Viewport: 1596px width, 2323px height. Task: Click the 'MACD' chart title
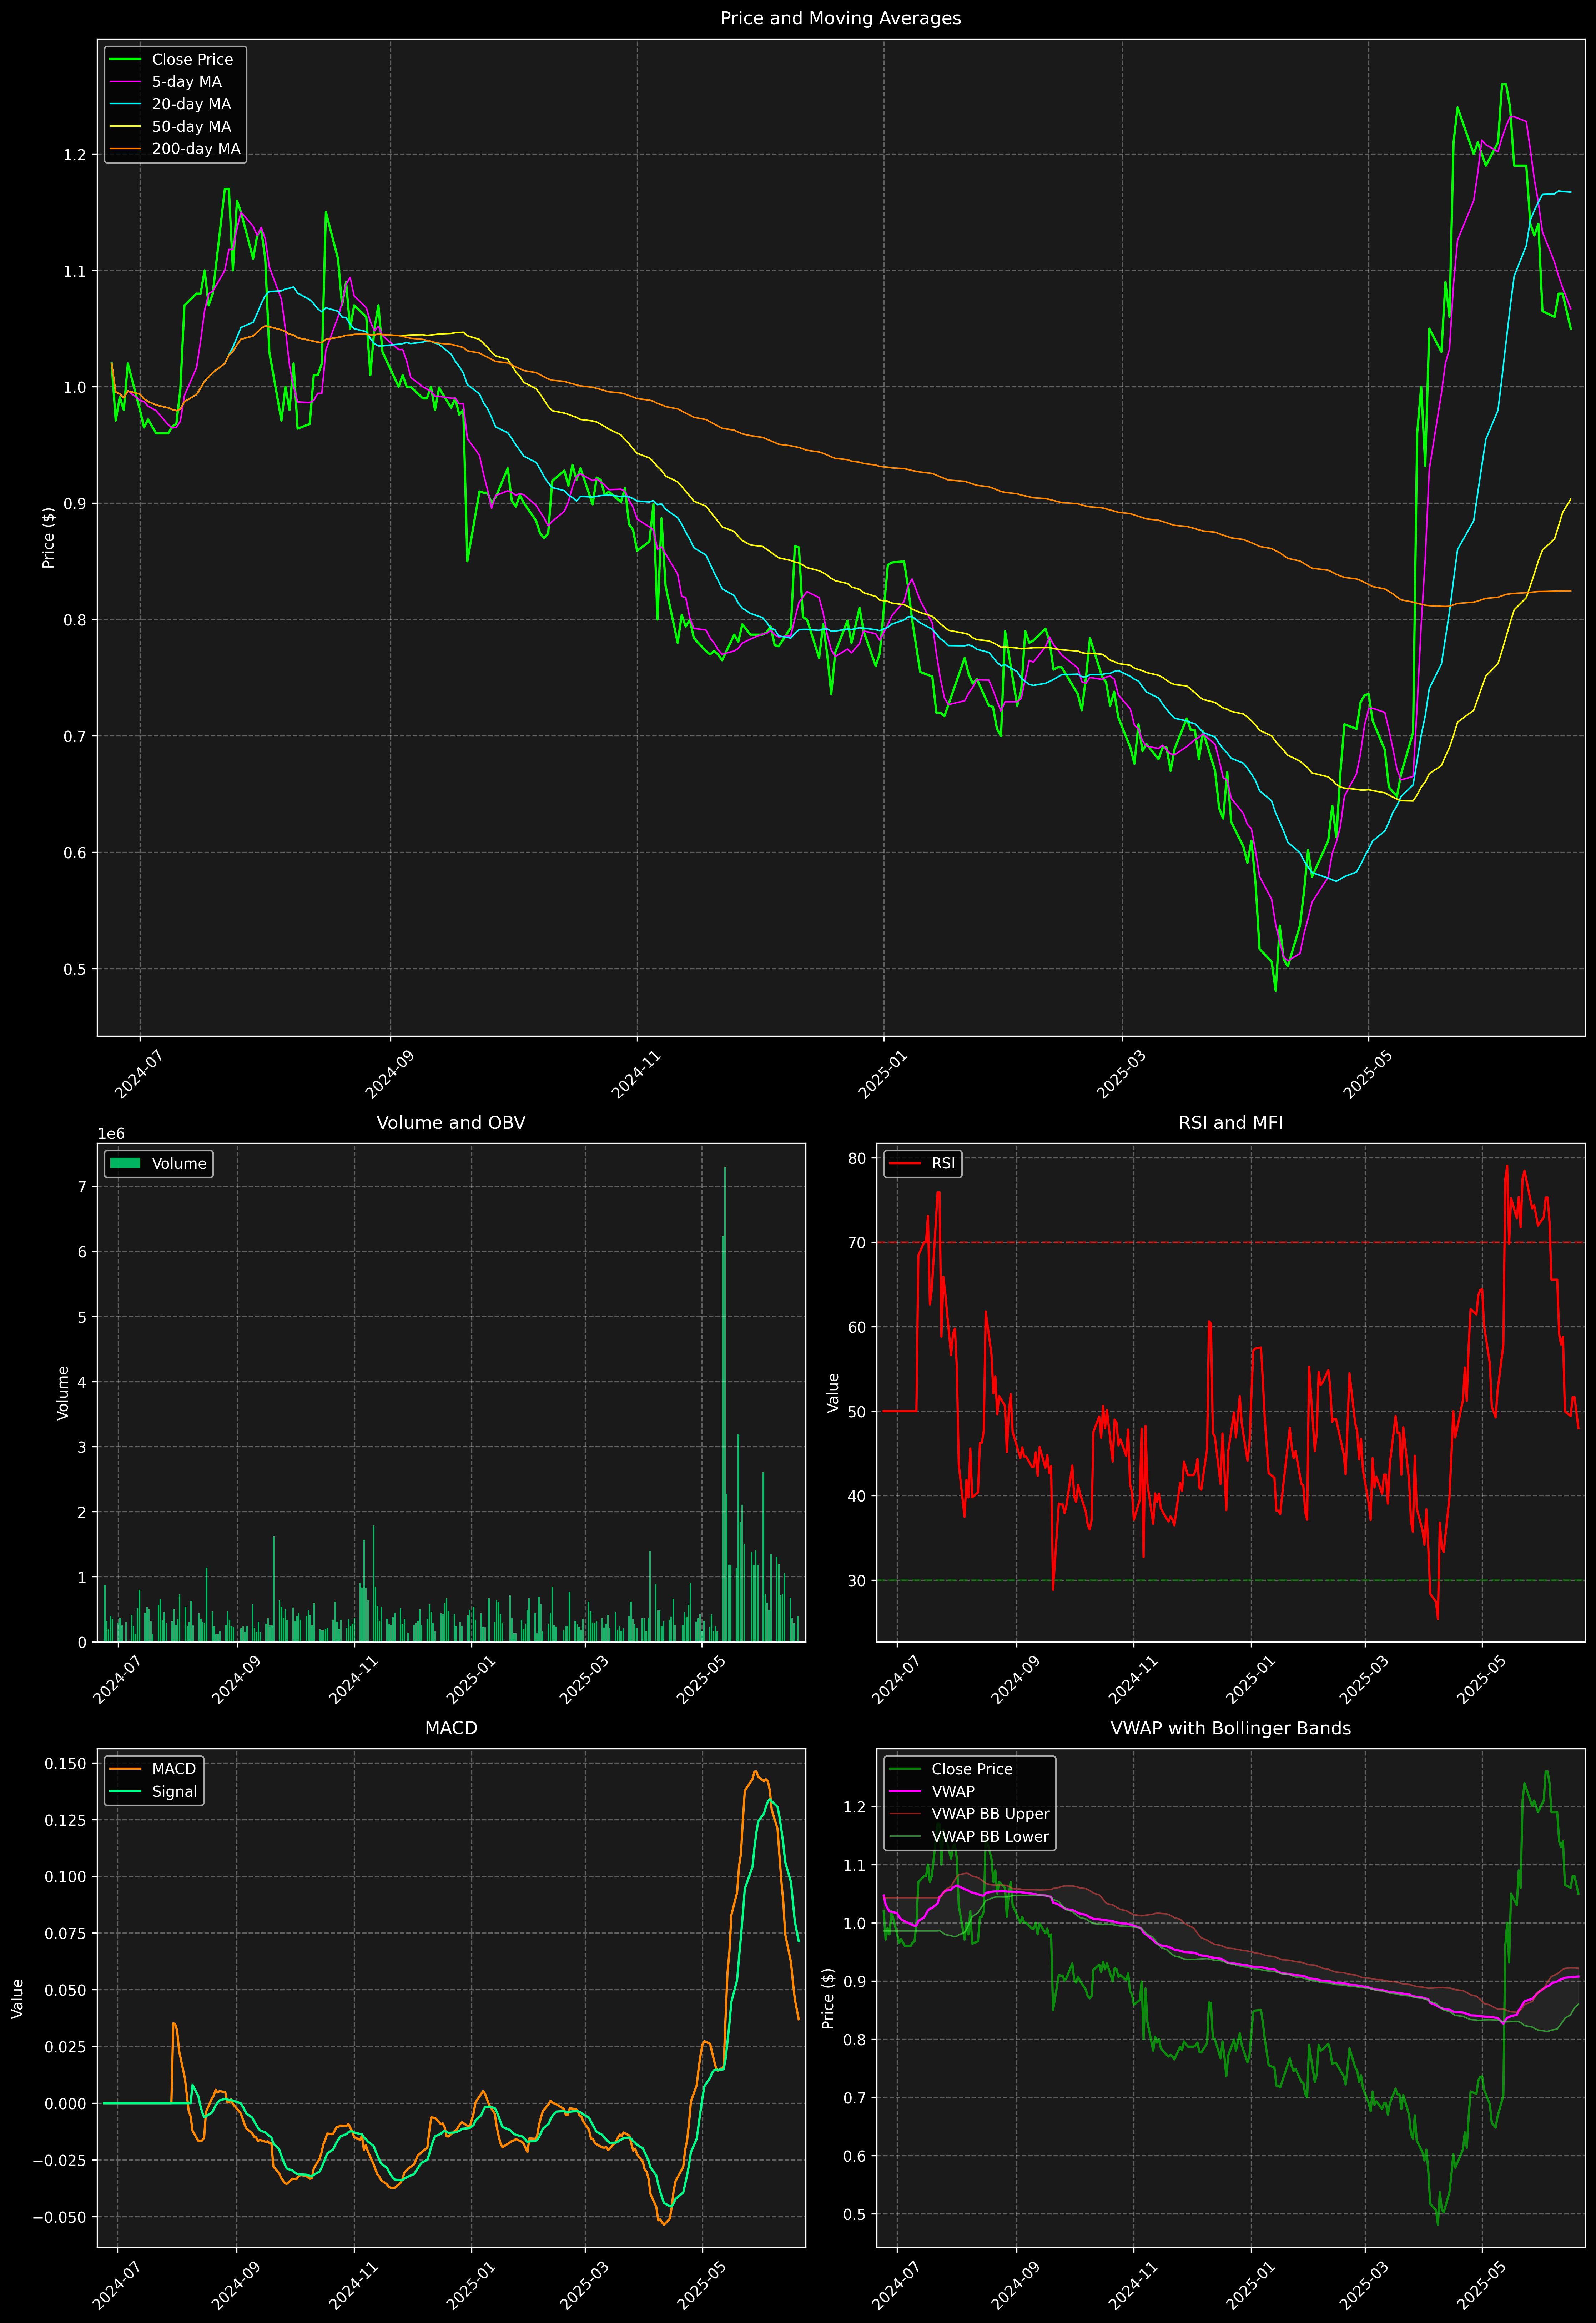point(450,1728)
